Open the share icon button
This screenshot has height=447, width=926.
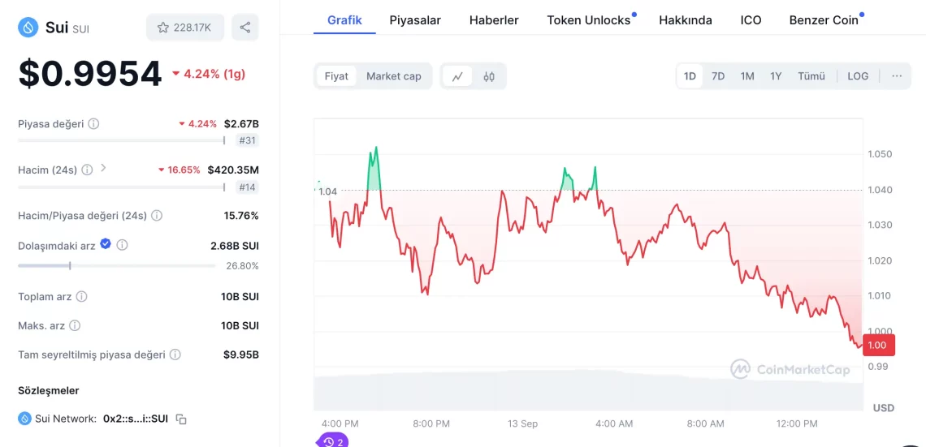tap(245, 27)
